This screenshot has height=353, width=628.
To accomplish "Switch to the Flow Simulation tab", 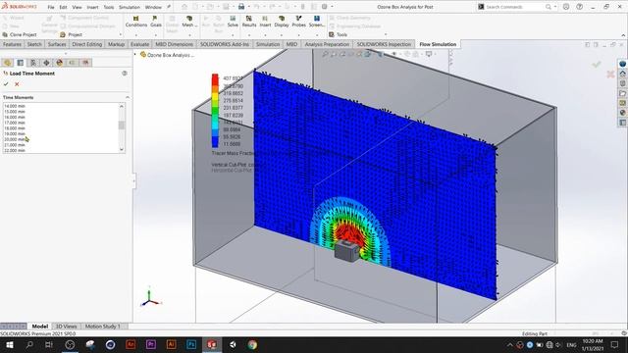I will tap(438, 44).
